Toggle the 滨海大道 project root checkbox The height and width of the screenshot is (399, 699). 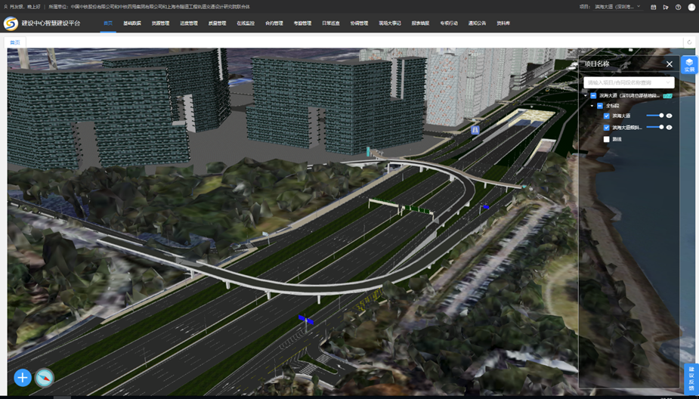(593, 95)
